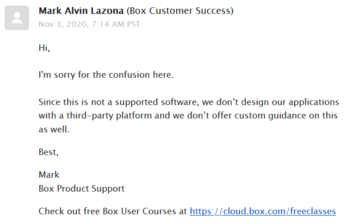The image size is (347, 224).
Task: Click the Nov 3, 2020 timestamp
Action: 89,24
